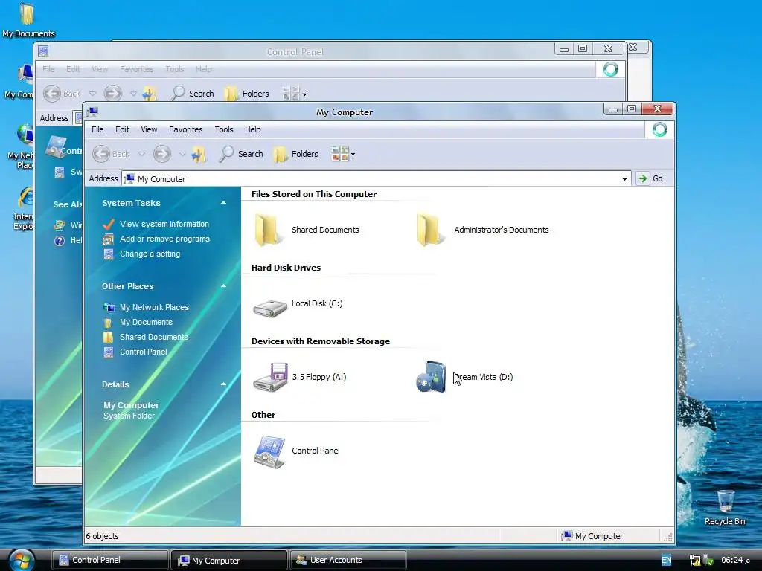Screen dimensions: 762x571
Task: Click Forward button in Control Panel window
Action: [x=113, y=94]
